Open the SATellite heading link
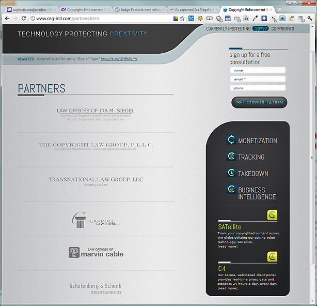Viewport: 317px width, 306px height. click(229, 227)
